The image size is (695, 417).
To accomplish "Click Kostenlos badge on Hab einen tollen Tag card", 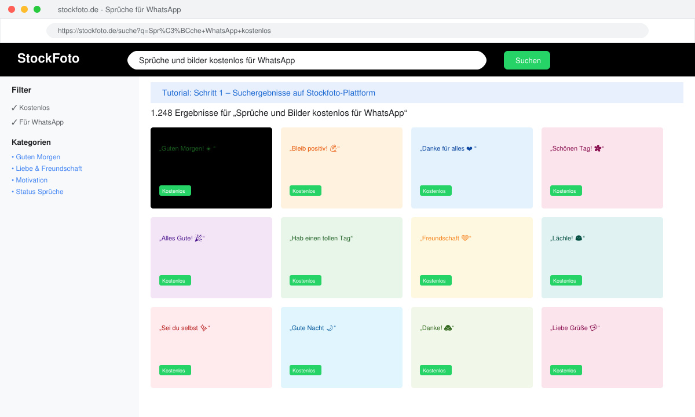I will [305, 280].
